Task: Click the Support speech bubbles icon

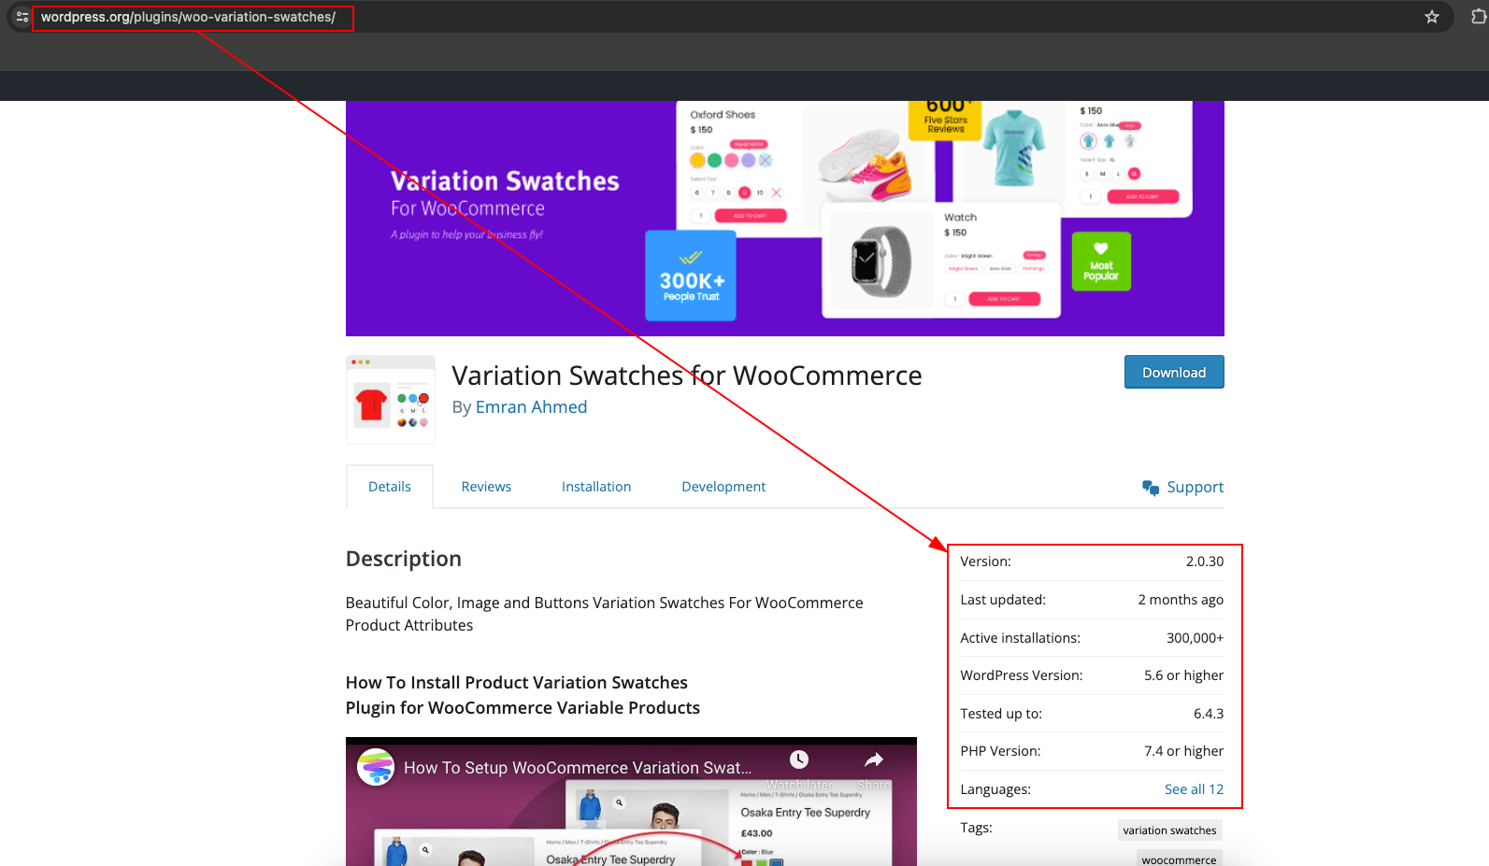Action: pos(1151,488)
